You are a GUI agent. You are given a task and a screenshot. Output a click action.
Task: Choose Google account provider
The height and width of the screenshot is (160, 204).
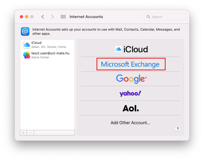131,79
